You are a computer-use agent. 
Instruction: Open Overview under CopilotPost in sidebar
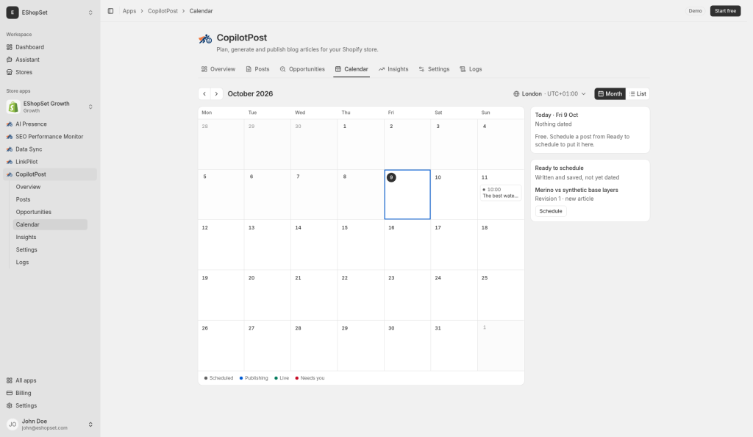coord(50,187)
